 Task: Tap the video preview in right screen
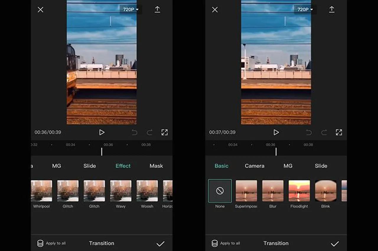coord(276,62)
